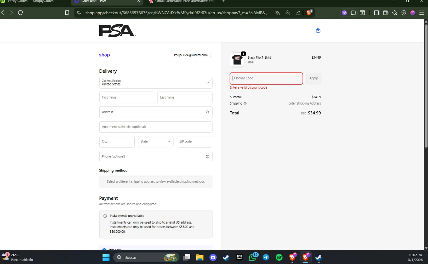Expand the Country/Region dropdown
This screenshot has height=264, width=428.
[156, 83]
